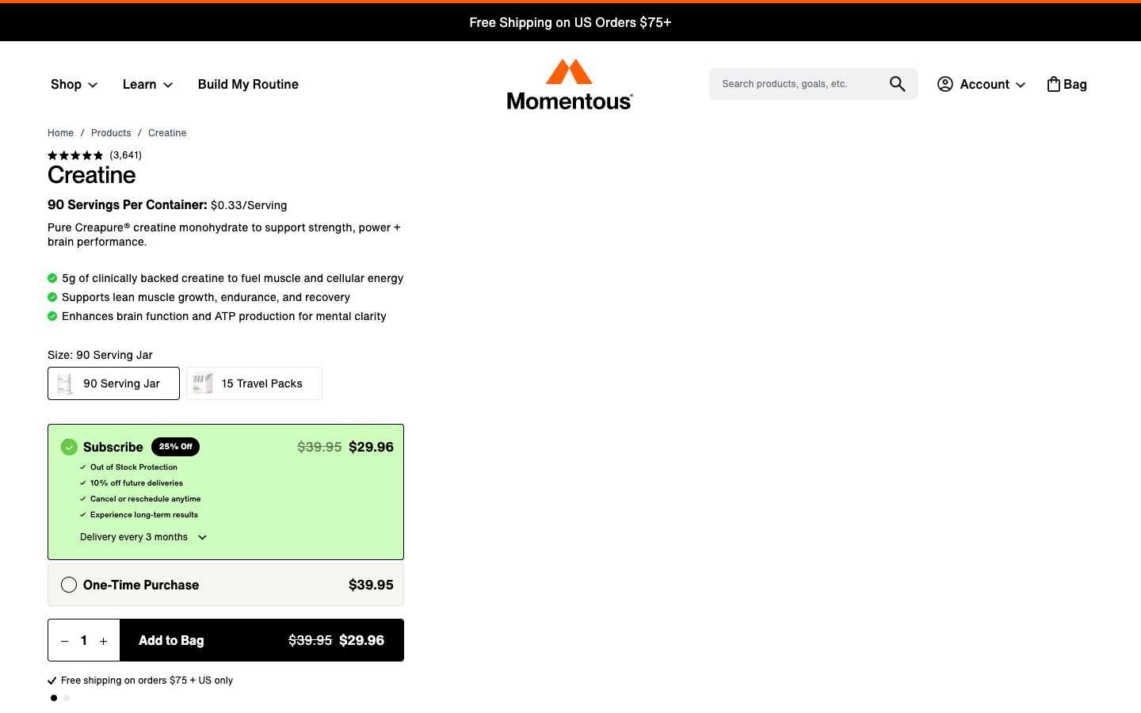
Task: Go to Home breadcrumb link
Action: (x=60, y=133)
